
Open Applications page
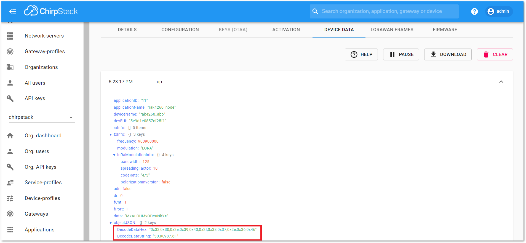coord(39,230)
